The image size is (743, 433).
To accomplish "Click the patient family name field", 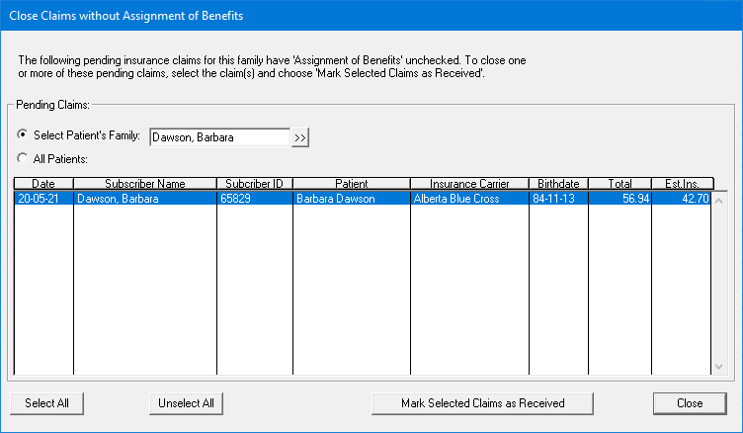I will pos(219,137).
